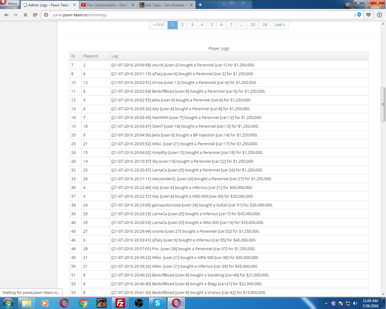Click the gainaputuroasa bought a Sultan log entry

[x=192, y=205]
